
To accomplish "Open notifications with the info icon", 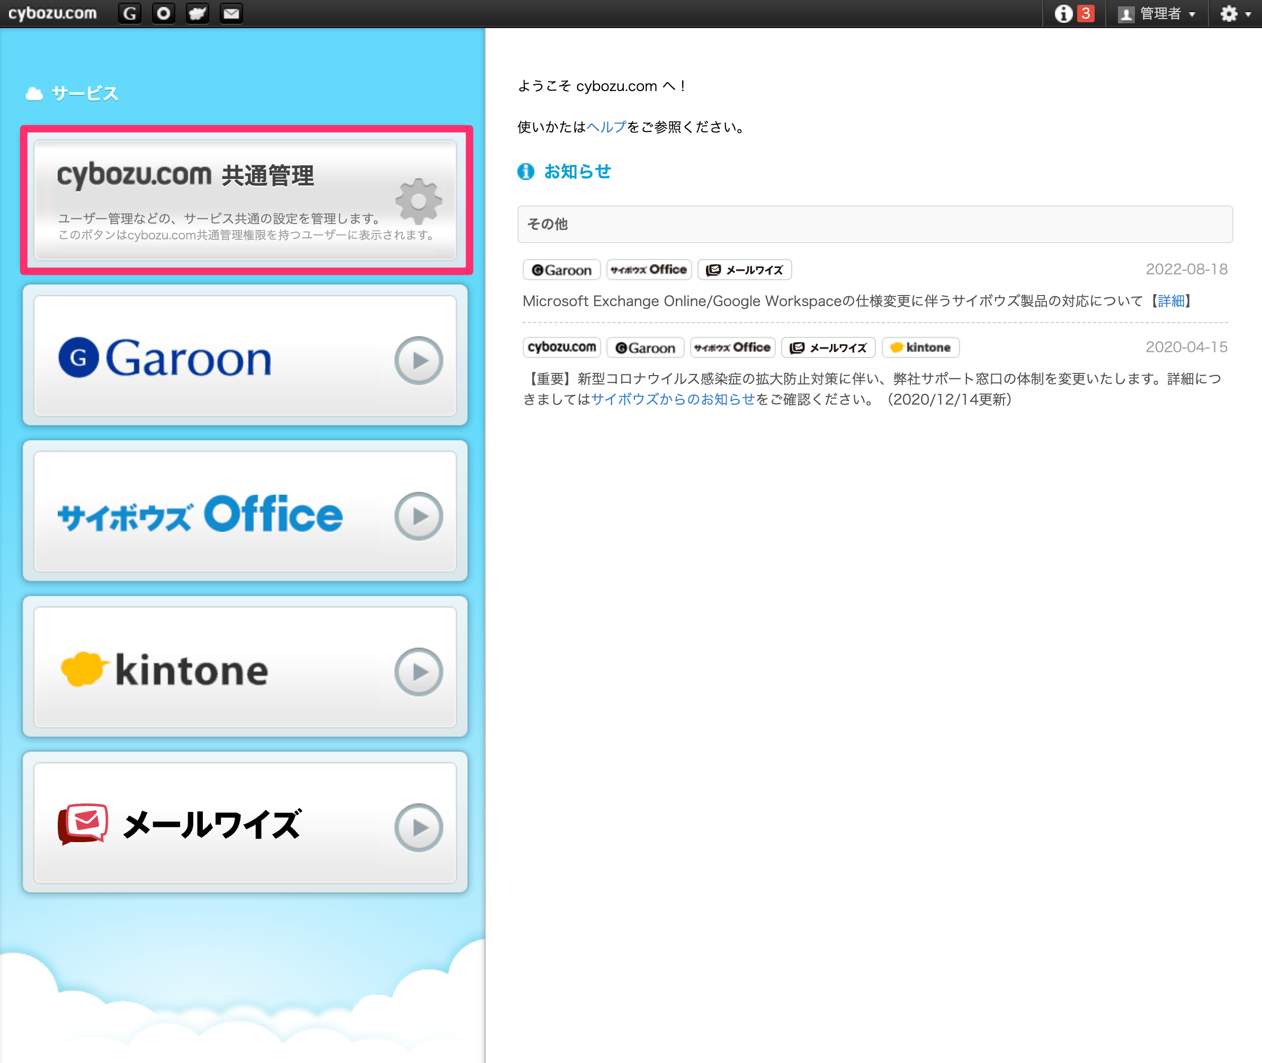I will click(x=1063, y=13).
